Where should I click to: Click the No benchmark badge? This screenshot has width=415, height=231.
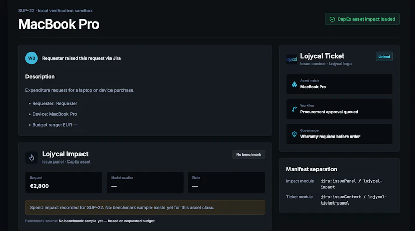(248, 155)
